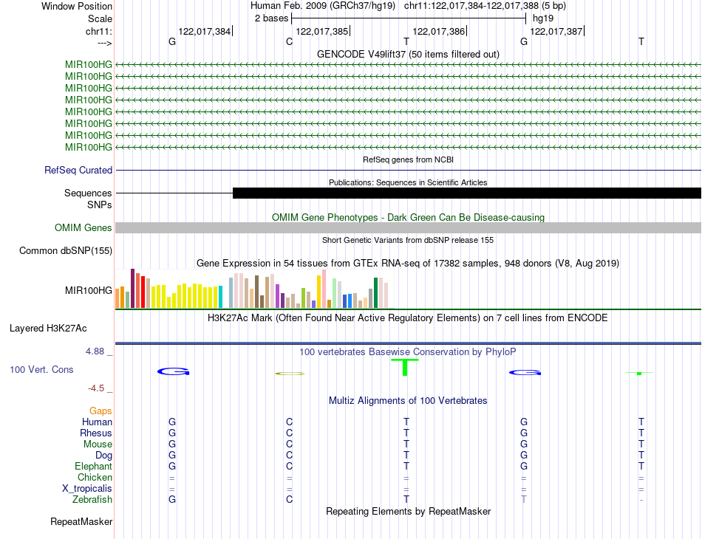Viewport: 702px width, 539px height.
Task: Open the RefSeq Curated track label
Action: tap(78, 170)
